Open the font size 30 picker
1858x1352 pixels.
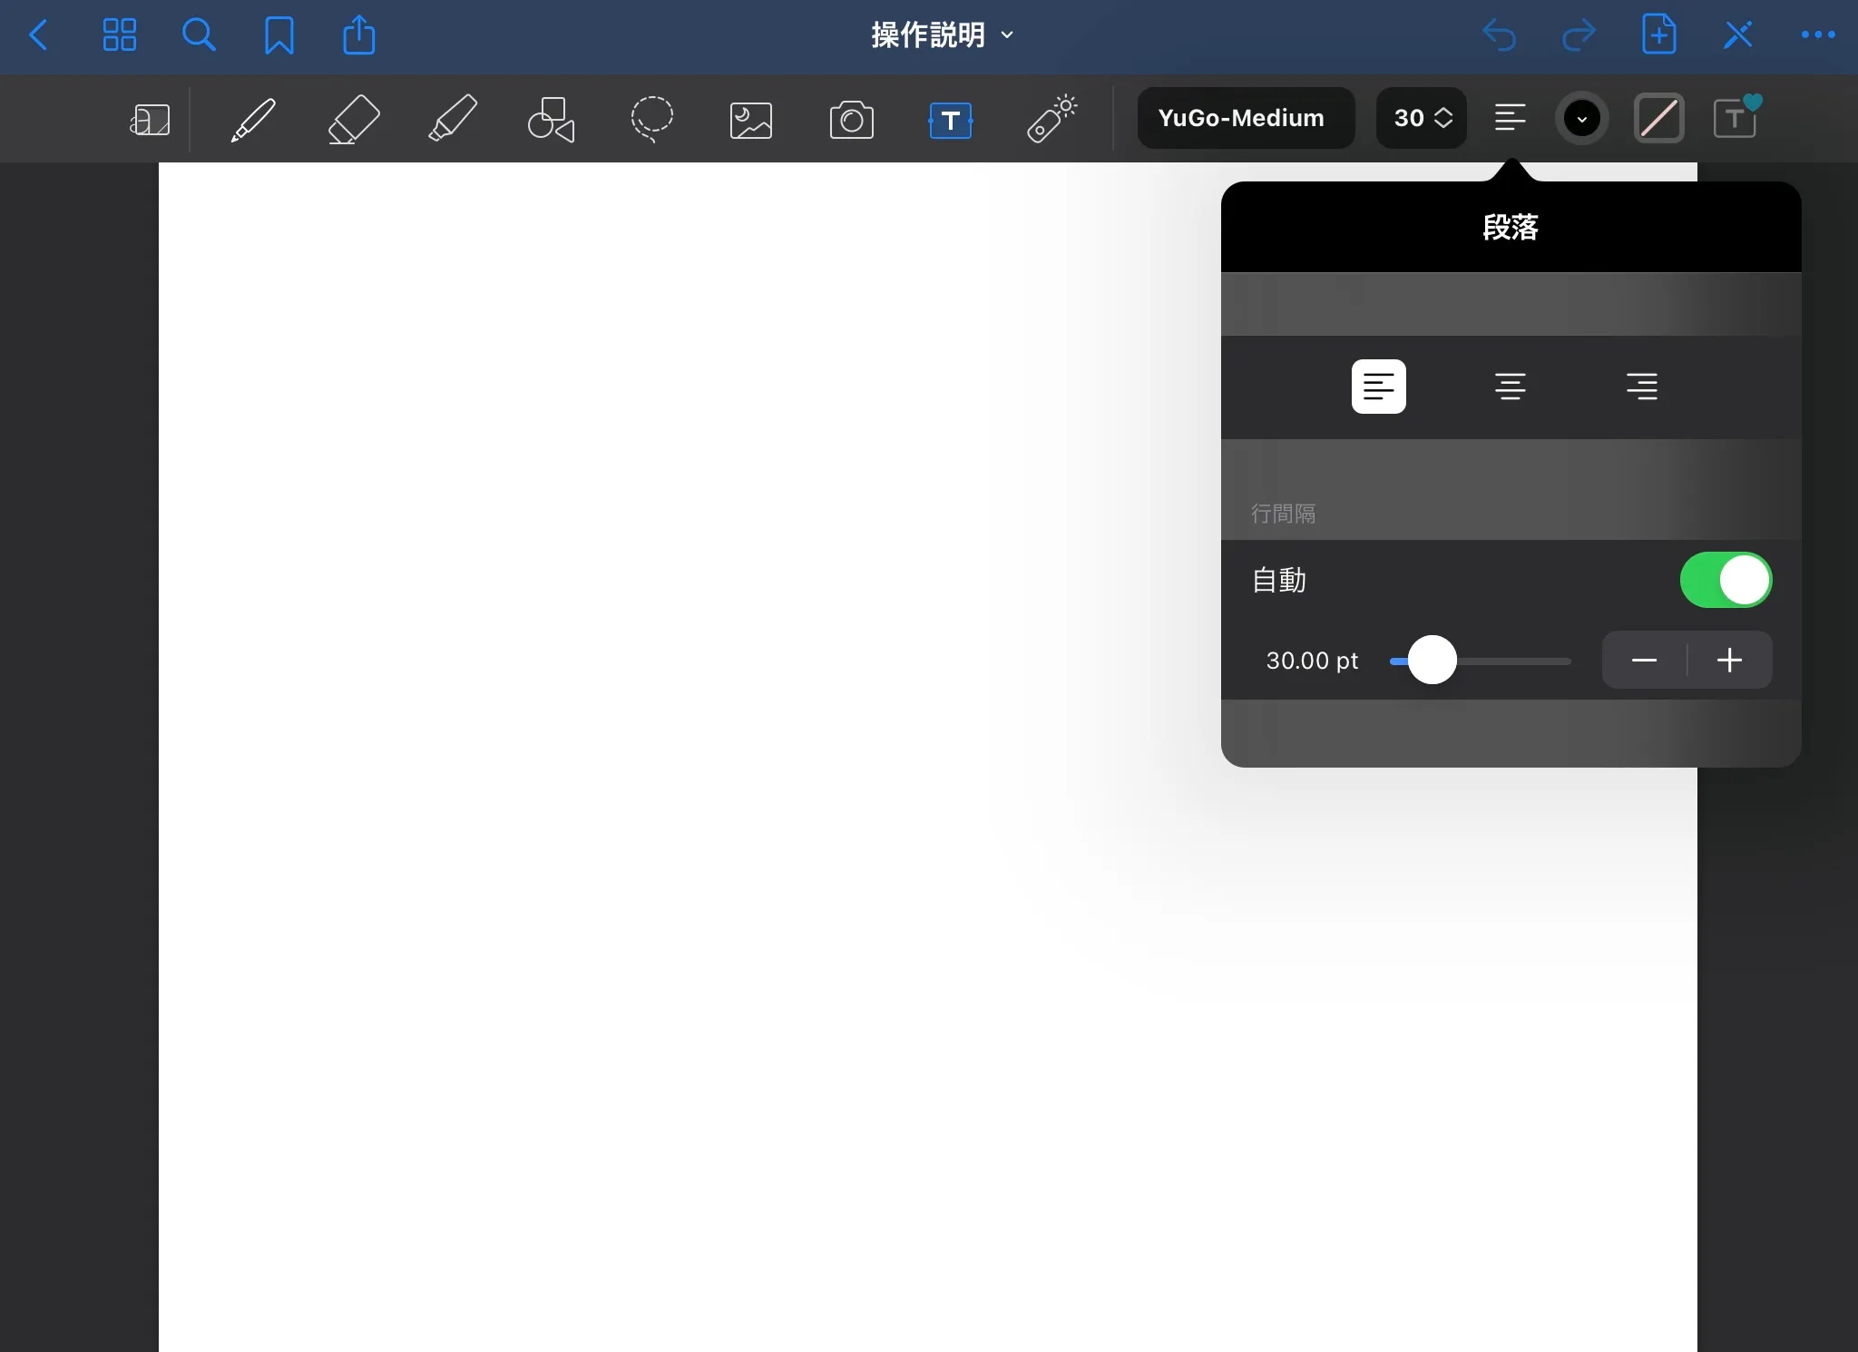[1421, 118]
